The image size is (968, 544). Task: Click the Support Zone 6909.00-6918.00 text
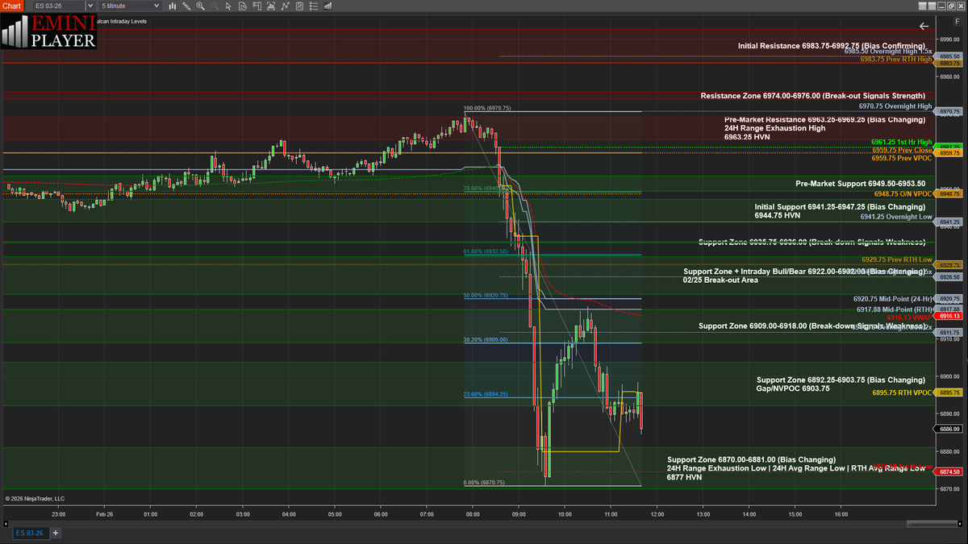[812, 326]
